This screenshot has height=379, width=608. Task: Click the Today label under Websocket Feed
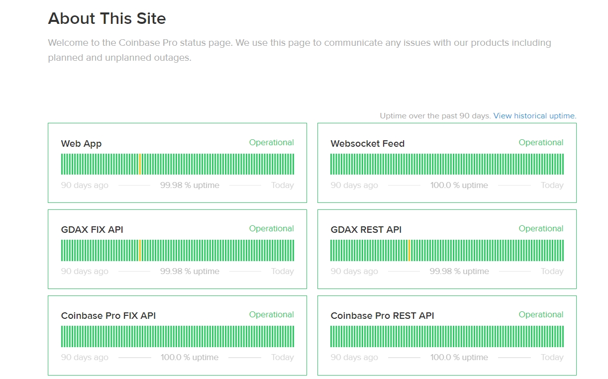click(x=552, y=185)
